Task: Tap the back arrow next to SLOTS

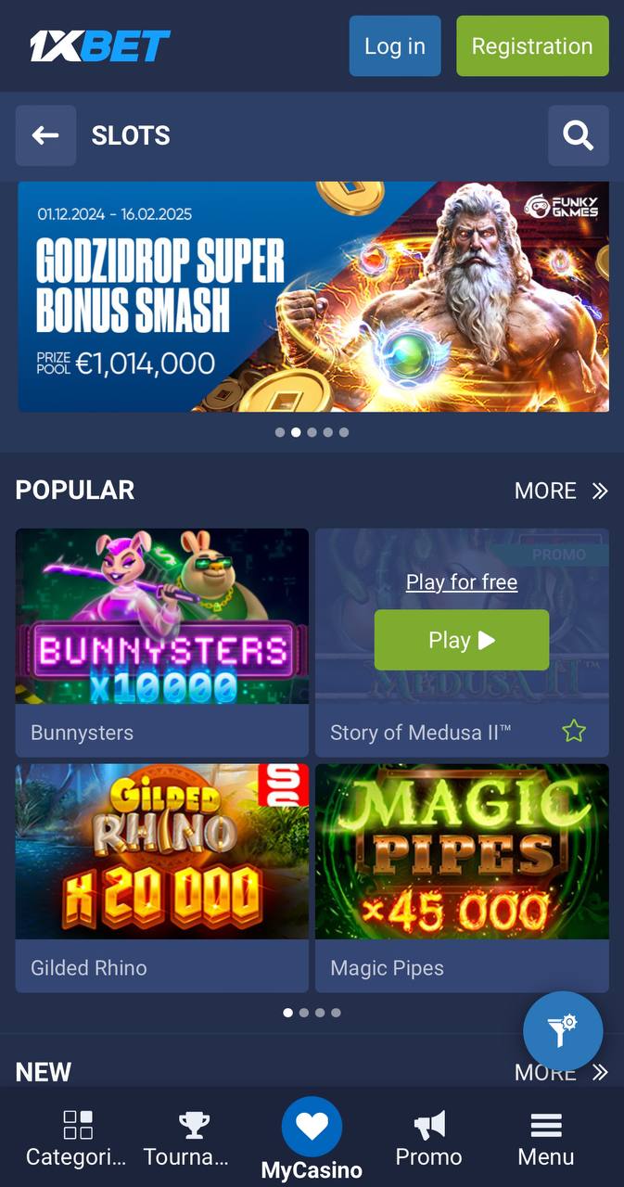Action: tap(45, 135)
